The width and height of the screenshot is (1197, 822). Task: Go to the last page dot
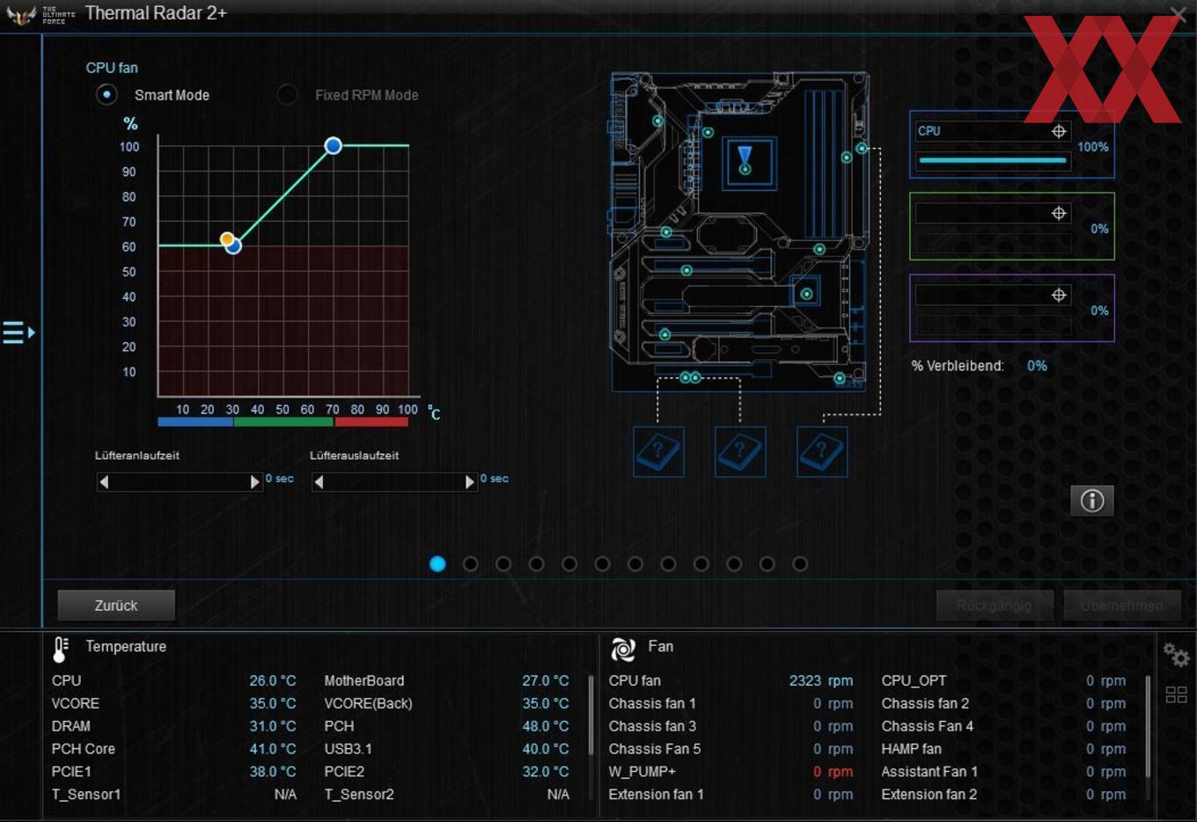pyautogui.click(x=800, y=563)
